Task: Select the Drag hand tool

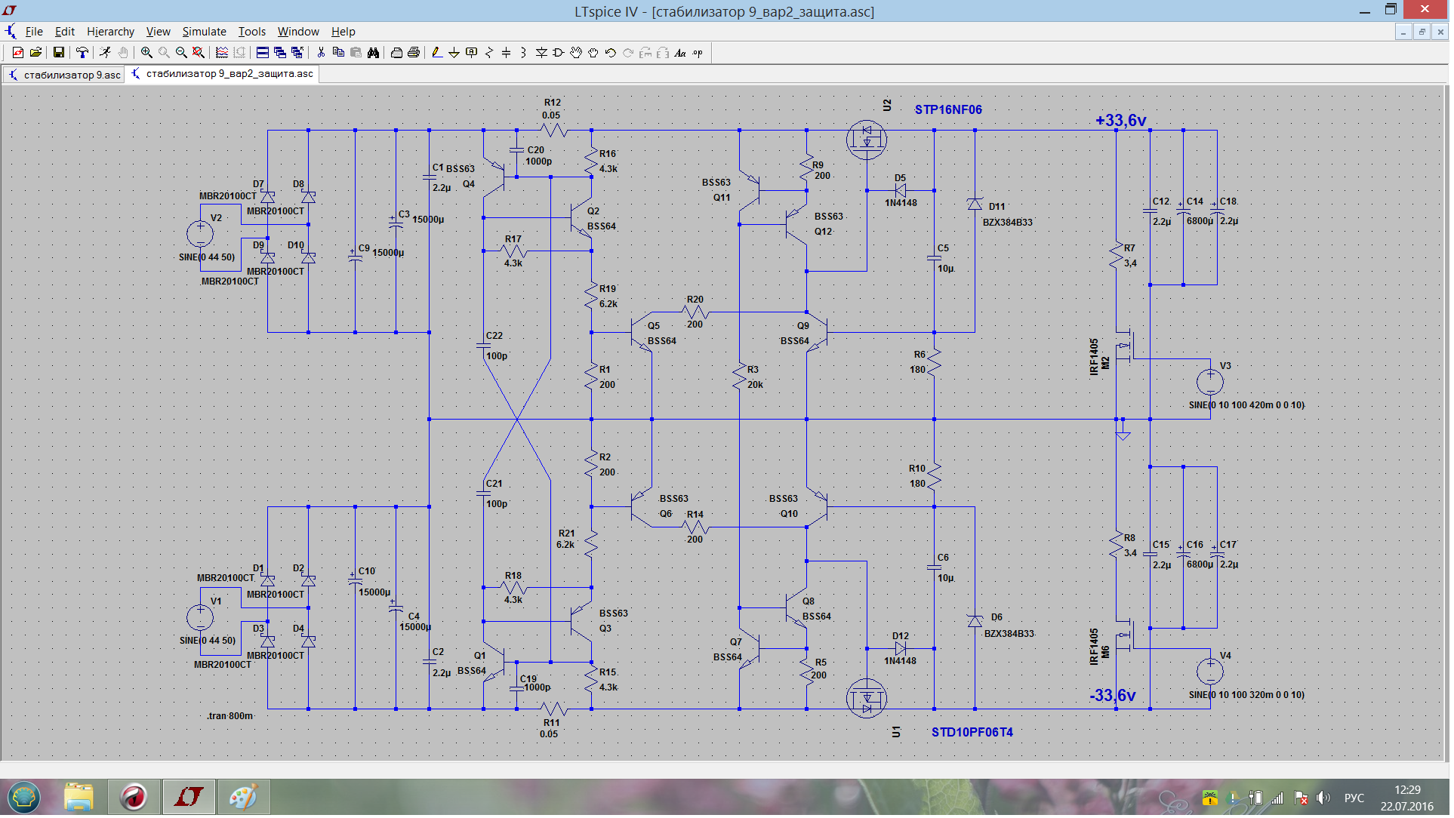Action: 593,53
